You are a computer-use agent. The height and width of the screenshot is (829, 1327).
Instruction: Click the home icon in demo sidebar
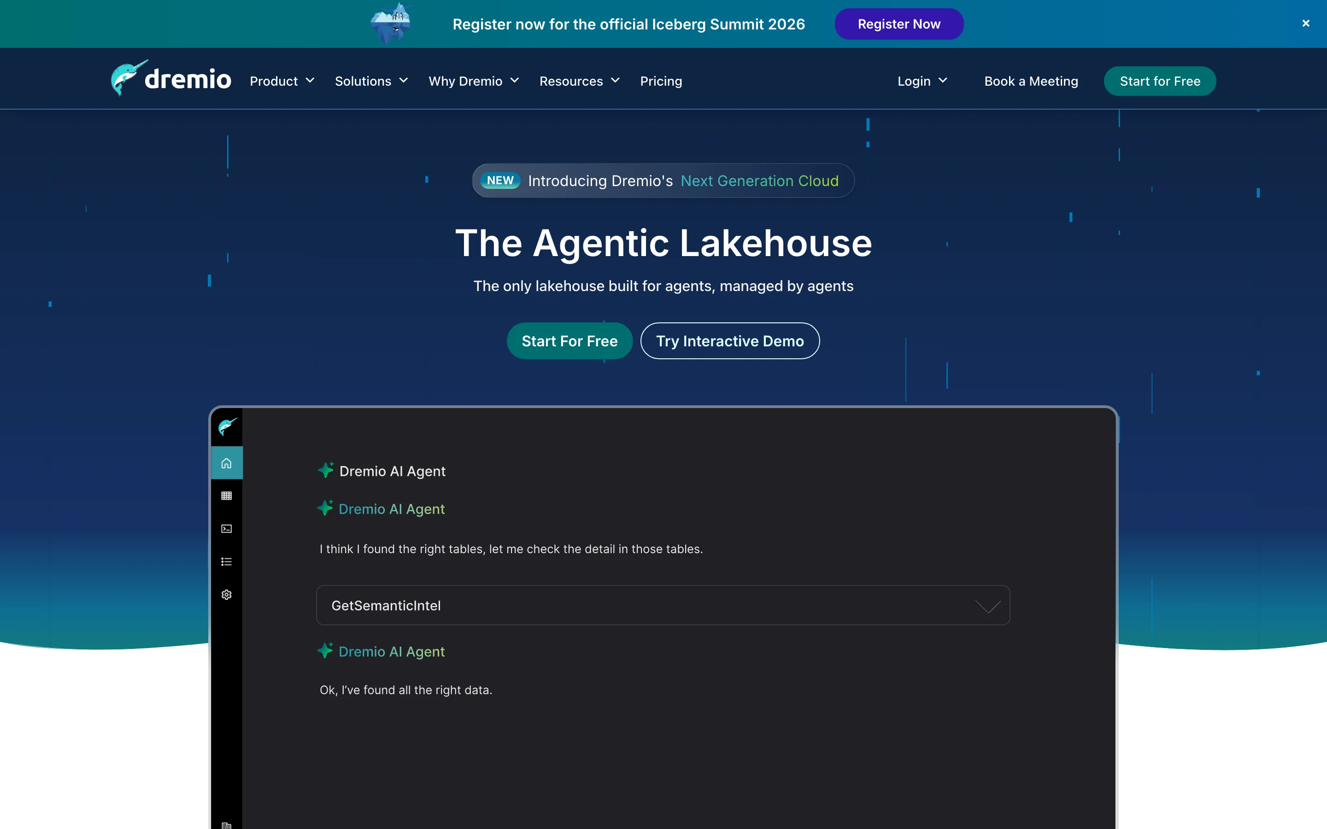pyautogui.click(x=227, y=463)
